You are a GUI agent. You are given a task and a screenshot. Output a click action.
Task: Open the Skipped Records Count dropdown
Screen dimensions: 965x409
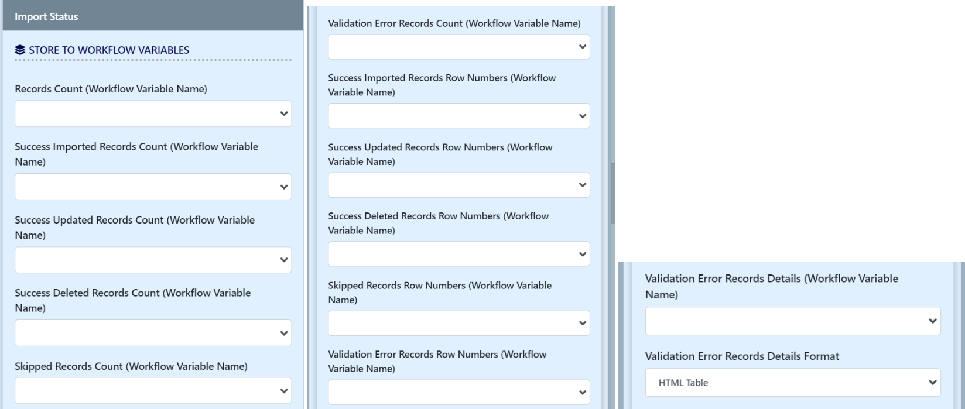tap(153, 391)
